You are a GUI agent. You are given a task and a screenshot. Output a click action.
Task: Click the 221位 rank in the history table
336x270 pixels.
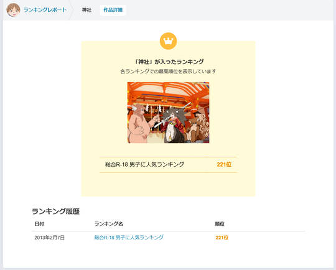point(222,238)
